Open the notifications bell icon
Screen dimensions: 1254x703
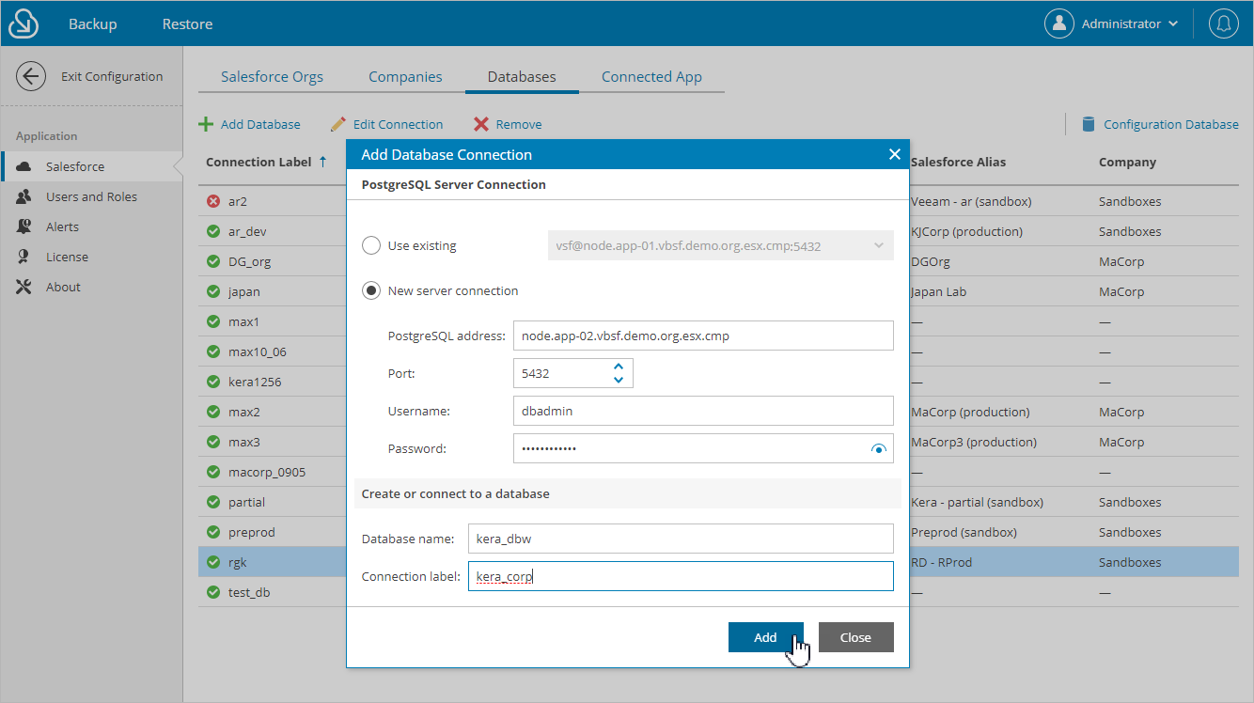tap(1224, 23)
